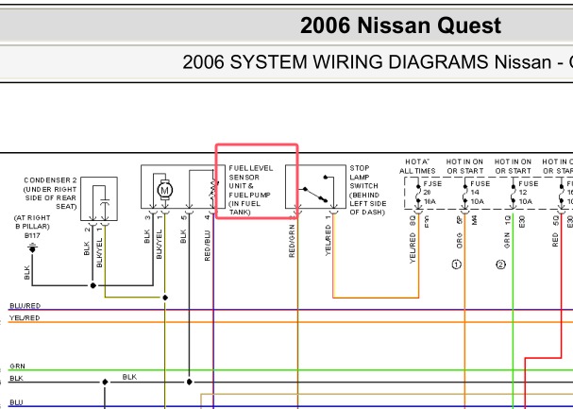Click the Fuse 20 10A fuse symbol
Image resolution: width=573 pixels, height=409 pixels.
[x=418, y=194]
